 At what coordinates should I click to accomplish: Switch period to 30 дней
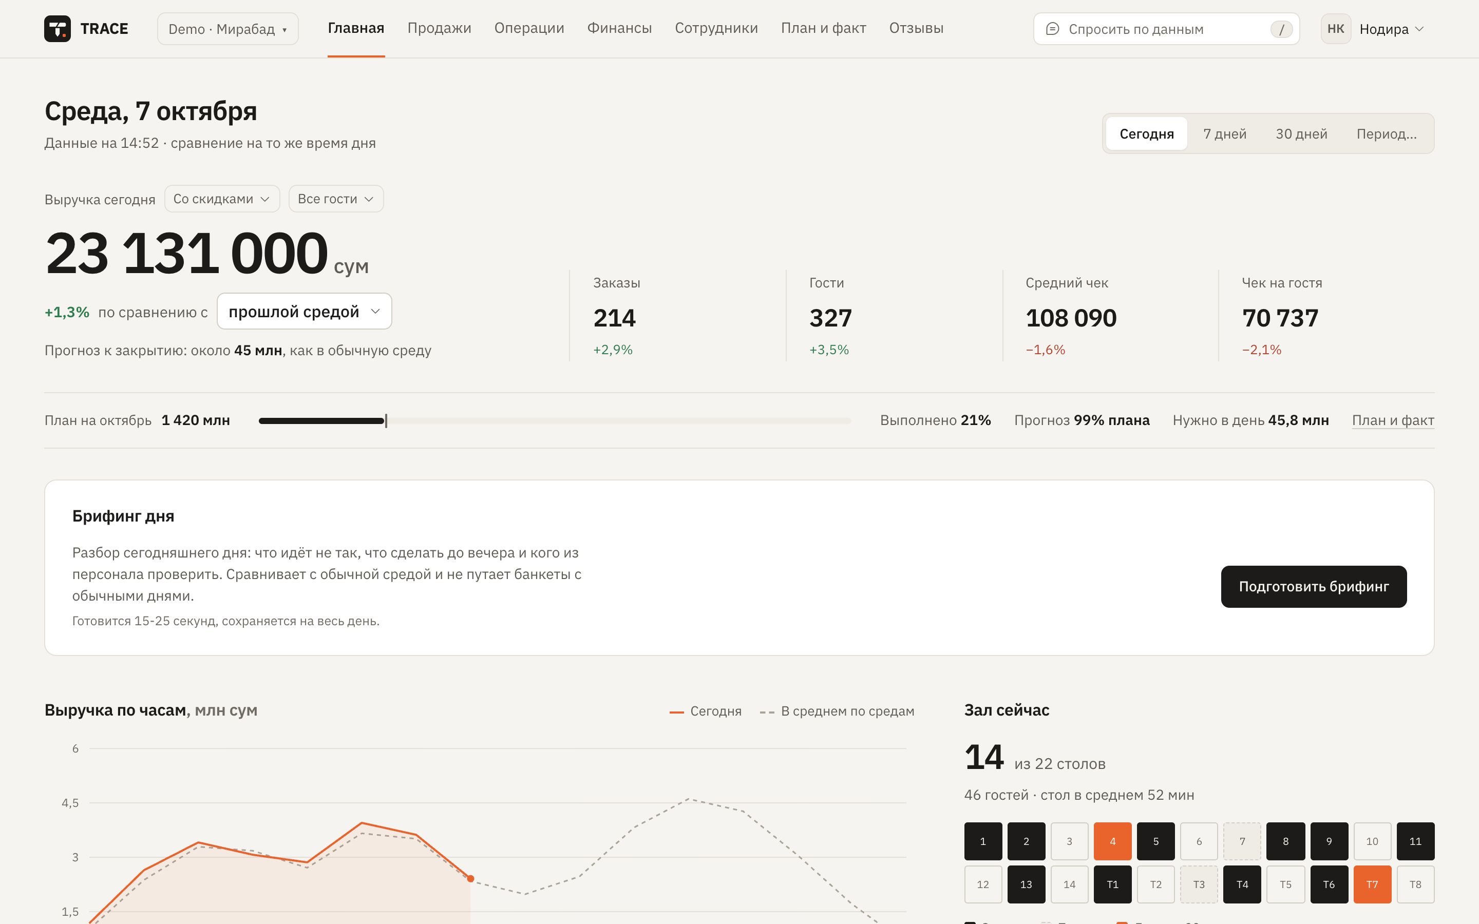coord(1301,134)
